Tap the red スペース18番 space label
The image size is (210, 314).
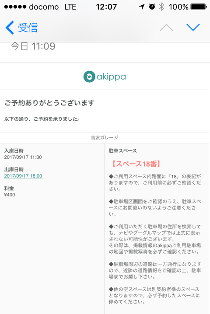136,164
